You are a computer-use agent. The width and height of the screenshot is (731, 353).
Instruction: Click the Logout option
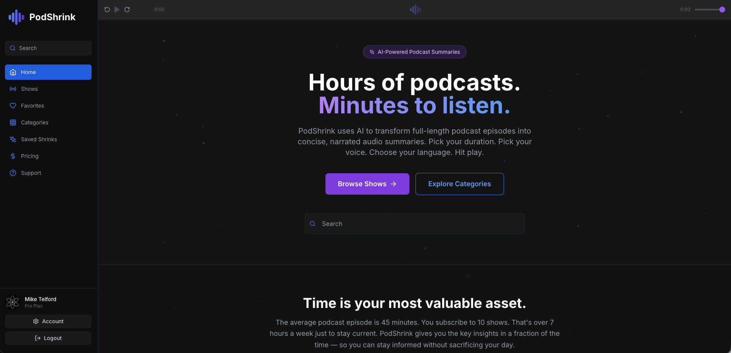coord(48,338)
